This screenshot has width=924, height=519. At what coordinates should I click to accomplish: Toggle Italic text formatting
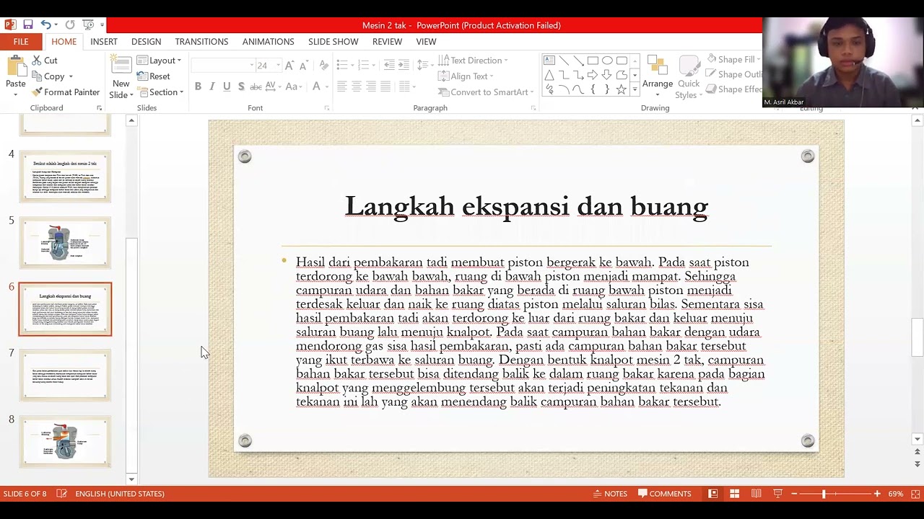click(x=212, y=86)
